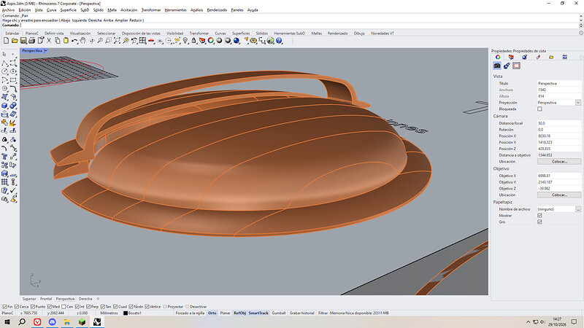Activate the Pan hand tool
Screen dimensions: 584x328
82,41
